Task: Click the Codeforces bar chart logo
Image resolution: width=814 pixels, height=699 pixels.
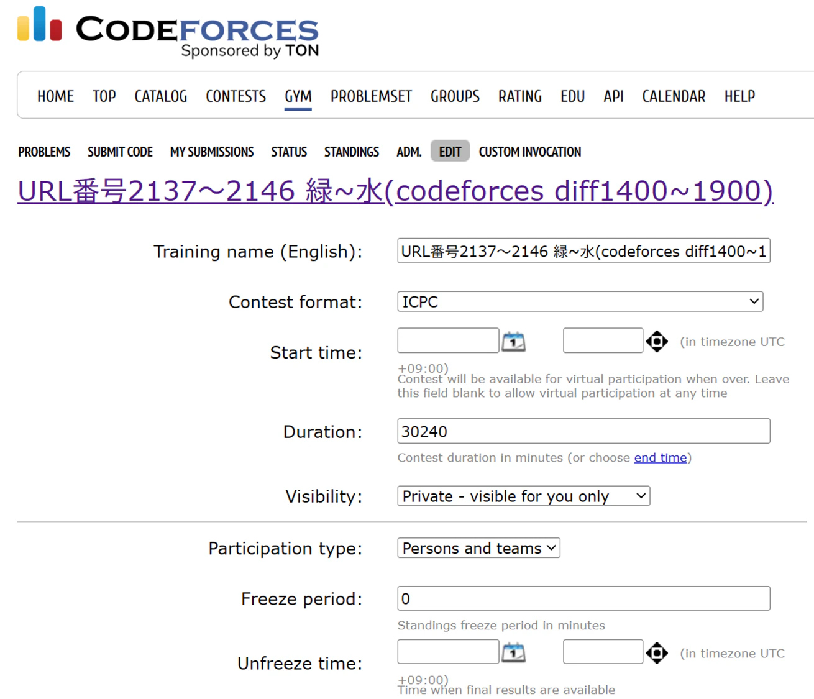Action: pyautogui.click(x=40, y=24)
